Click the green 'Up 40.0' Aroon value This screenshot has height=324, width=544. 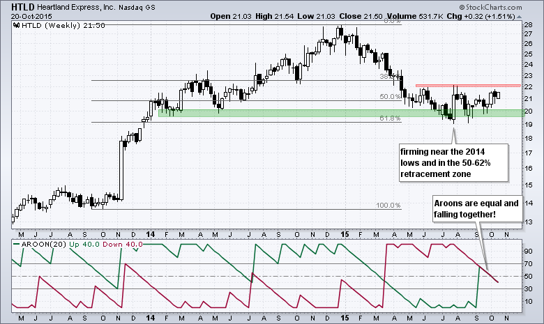pos(84,245)
